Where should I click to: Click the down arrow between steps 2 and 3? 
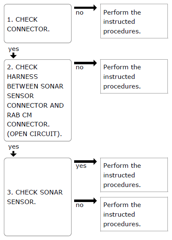pyautogui.click(x=13, y=154)
